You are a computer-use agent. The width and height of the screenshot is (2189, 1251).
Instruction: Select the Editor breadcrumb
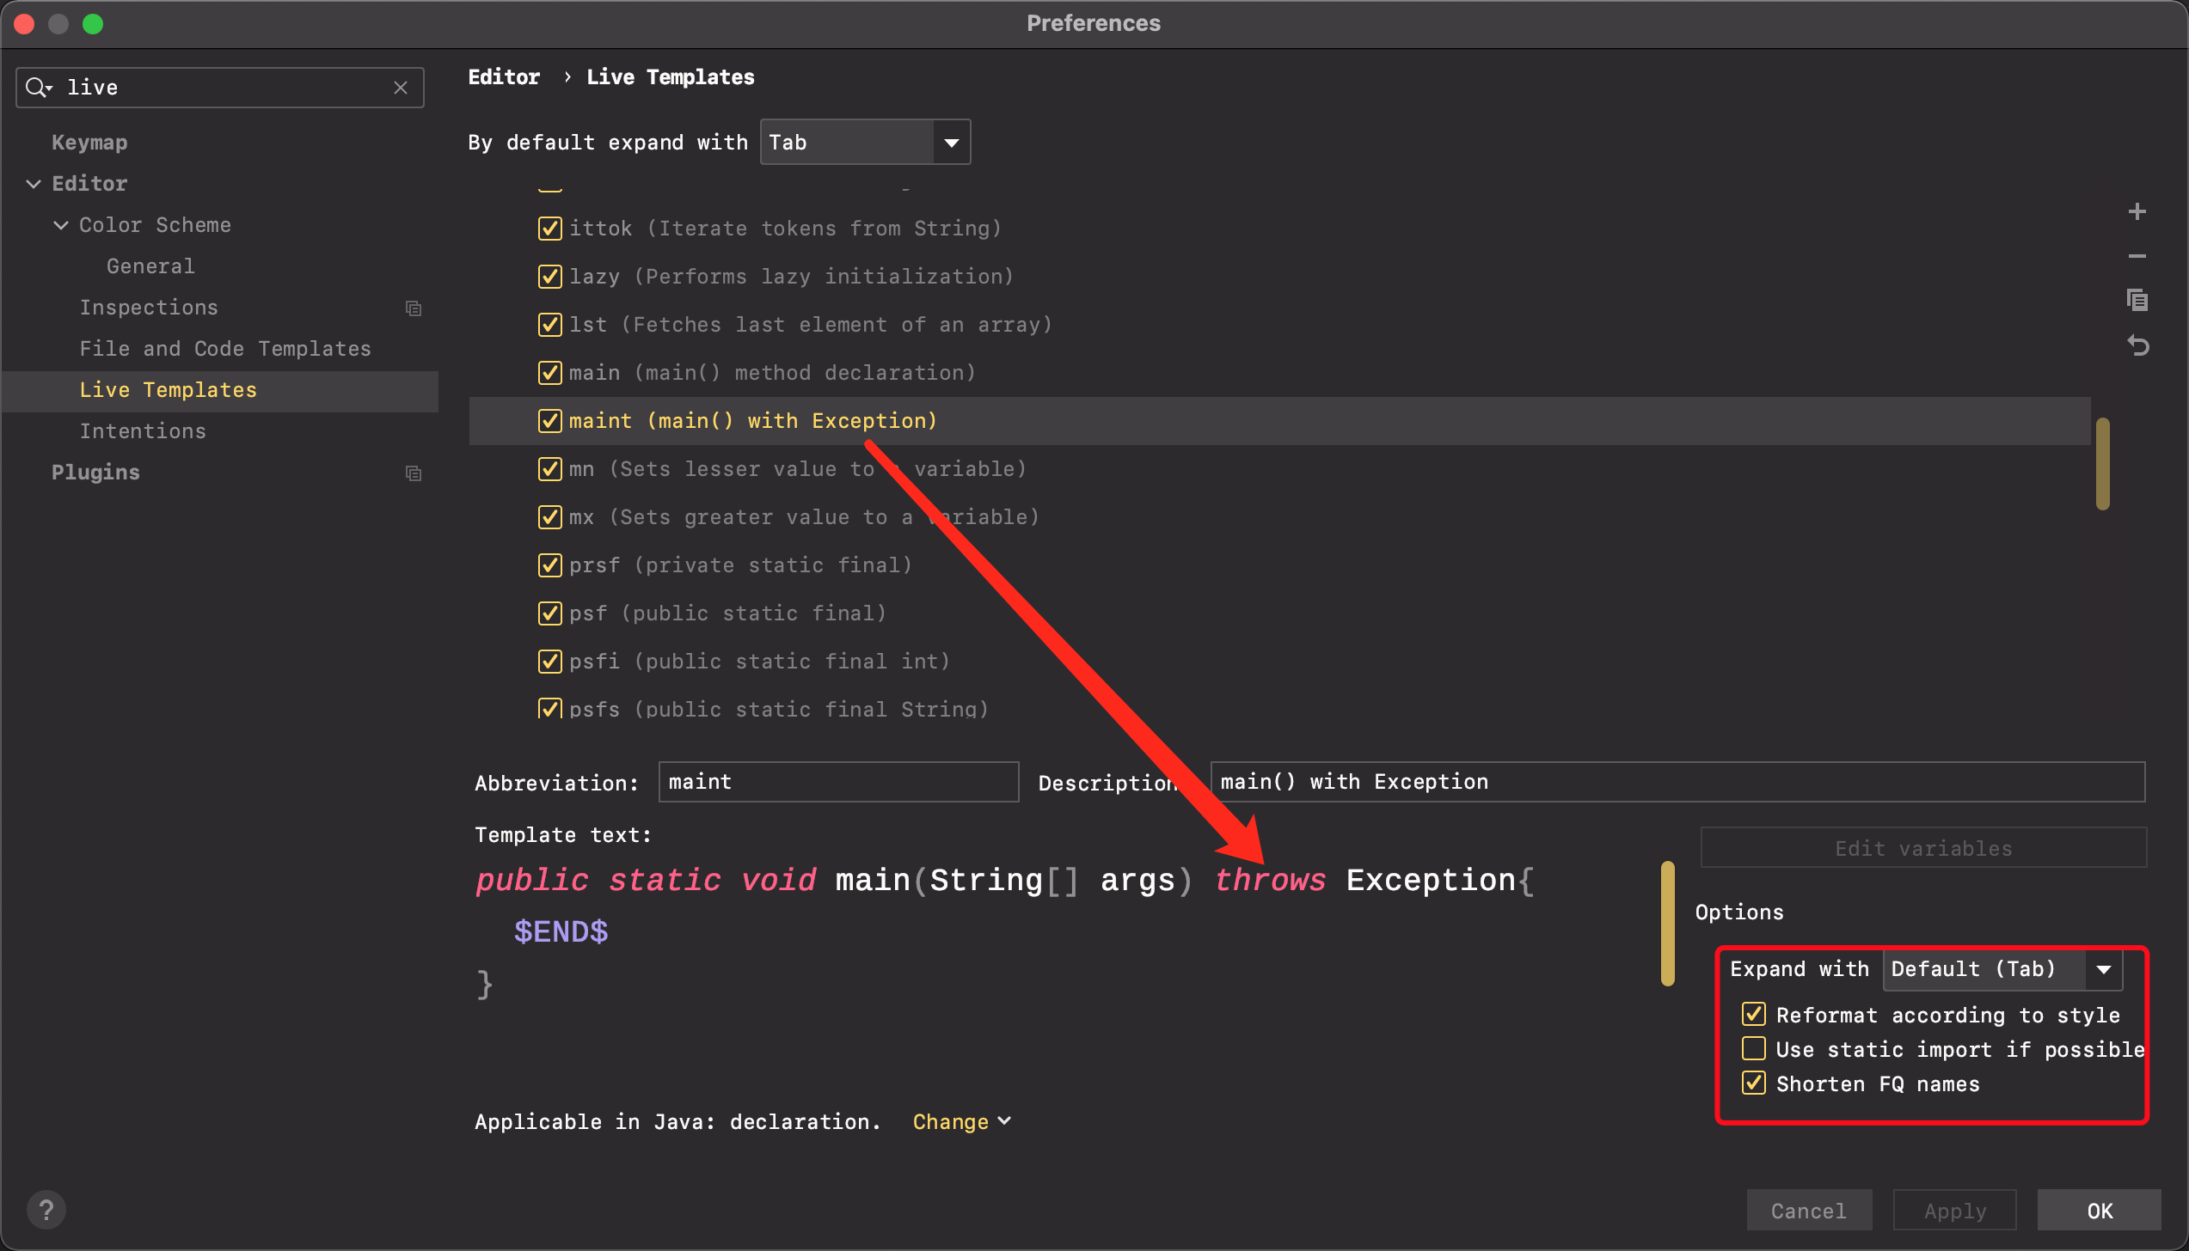504,76
